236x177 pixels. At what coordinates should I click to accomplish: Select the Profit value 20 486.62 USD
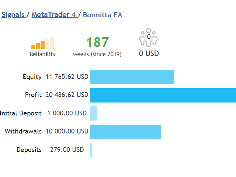[x=67, y=95]
